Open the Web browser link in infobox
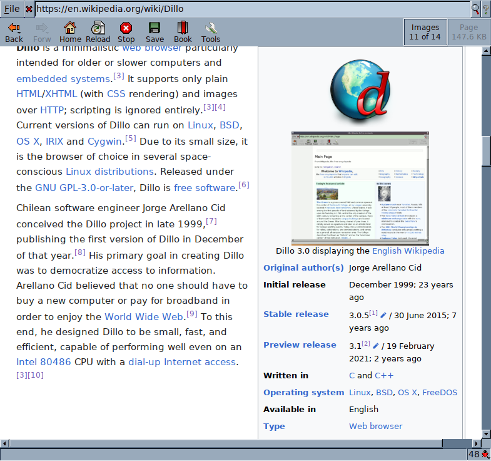Image resolution: width=491 pixels, height=461 pixels. point(376,427)
